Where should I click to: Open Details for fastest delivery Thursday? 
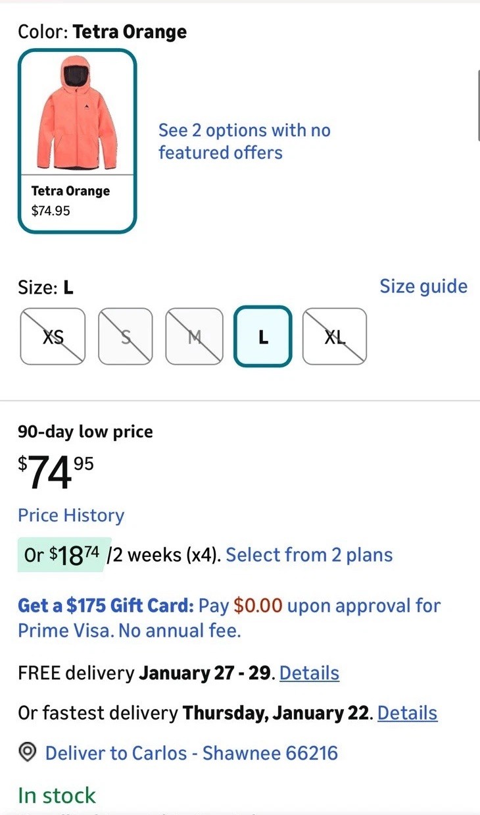[407, 713]
